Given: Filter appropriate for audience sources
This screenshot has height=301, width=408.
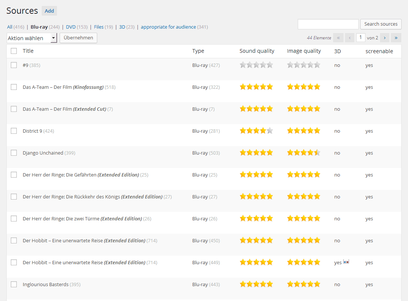Looking at the screenshot, I should point(168,27).
